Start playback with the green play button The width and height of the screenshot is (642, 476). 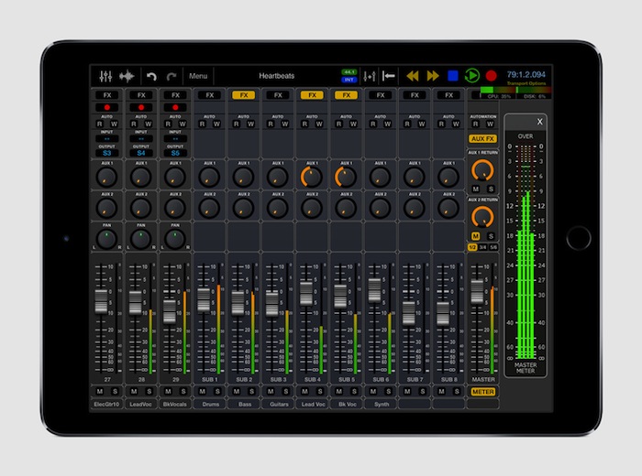[x=471, y=76]
